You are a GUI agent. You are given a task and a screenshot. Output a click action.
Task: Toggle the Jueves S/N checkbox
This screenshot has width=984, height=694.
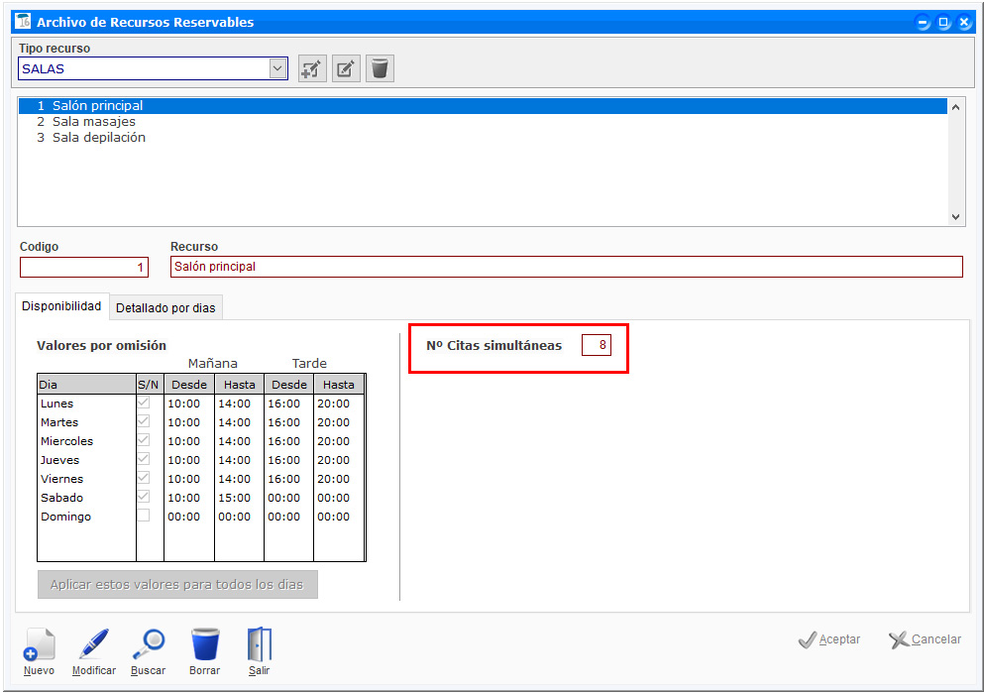tap(143, 459)
